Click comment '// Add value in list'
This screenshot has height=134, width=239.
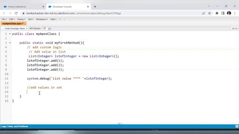[x=47, y=52]
